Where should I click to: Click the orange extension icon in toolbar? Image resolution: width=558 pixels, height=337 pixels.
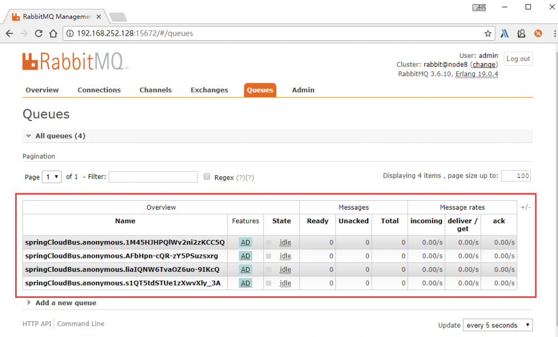coord(538,33)
